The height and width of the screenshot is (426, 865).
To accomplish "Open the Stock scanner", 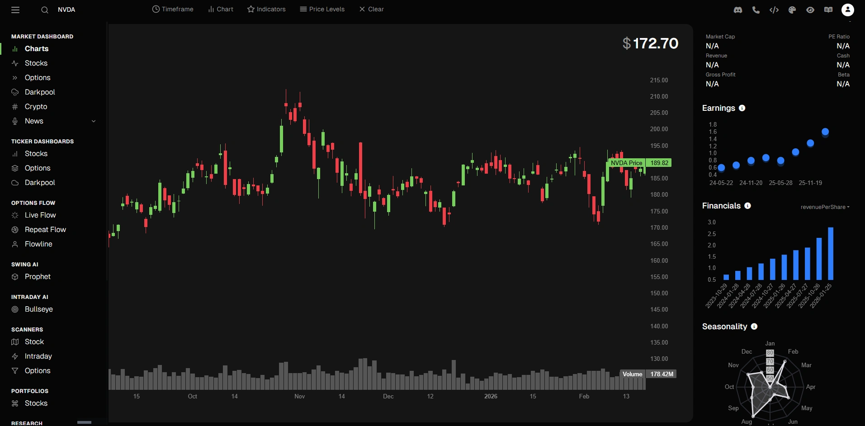I will pyautogui.click(x=34, y=342).
